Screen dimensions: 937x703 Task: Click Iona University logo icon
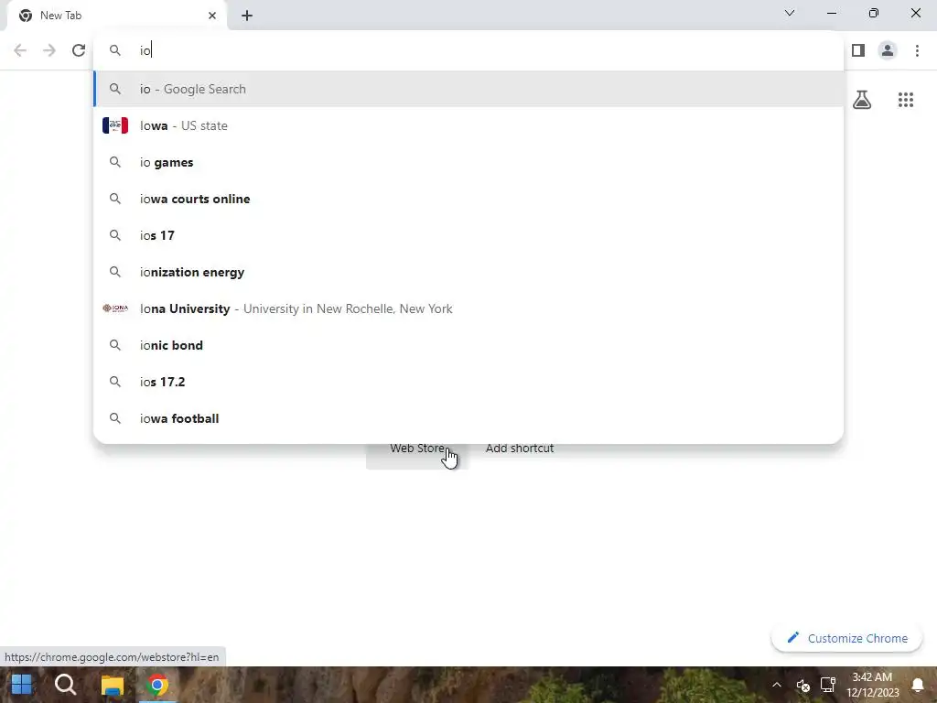(115, 308)
